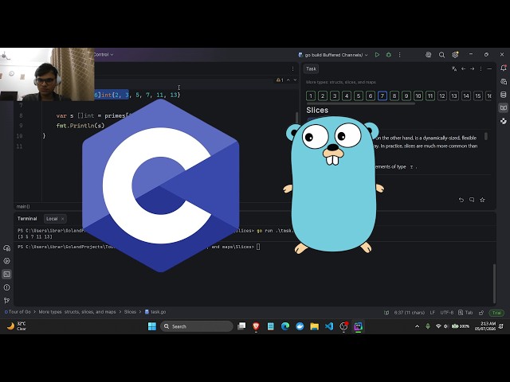Open Windows Start menu

pos(152,326)
